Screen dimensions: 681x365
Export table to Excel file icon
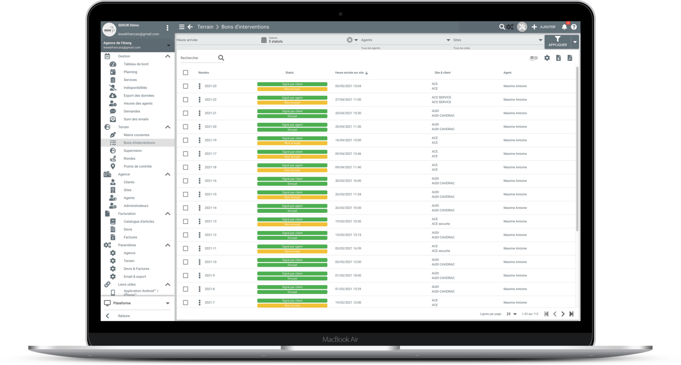coord(558,58)
